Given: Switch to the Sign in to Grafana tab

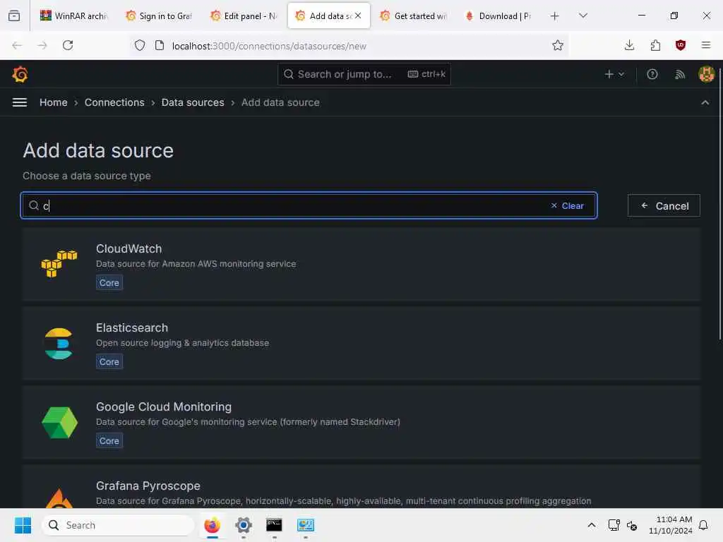Looking at the screenshot, I should click(159, 16).
